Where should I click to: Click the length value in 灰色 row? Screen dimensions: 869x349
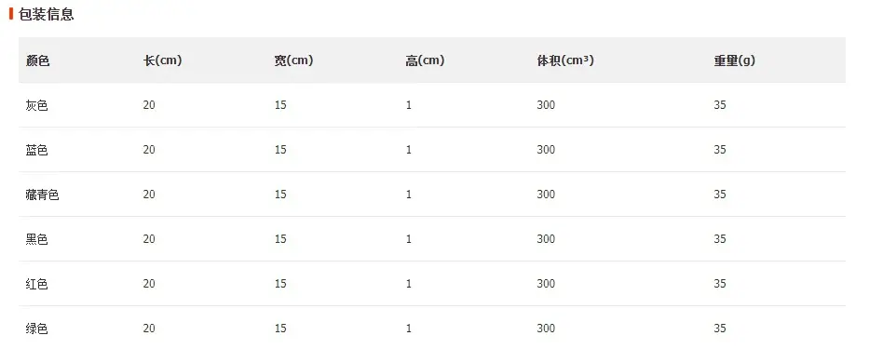149,105
